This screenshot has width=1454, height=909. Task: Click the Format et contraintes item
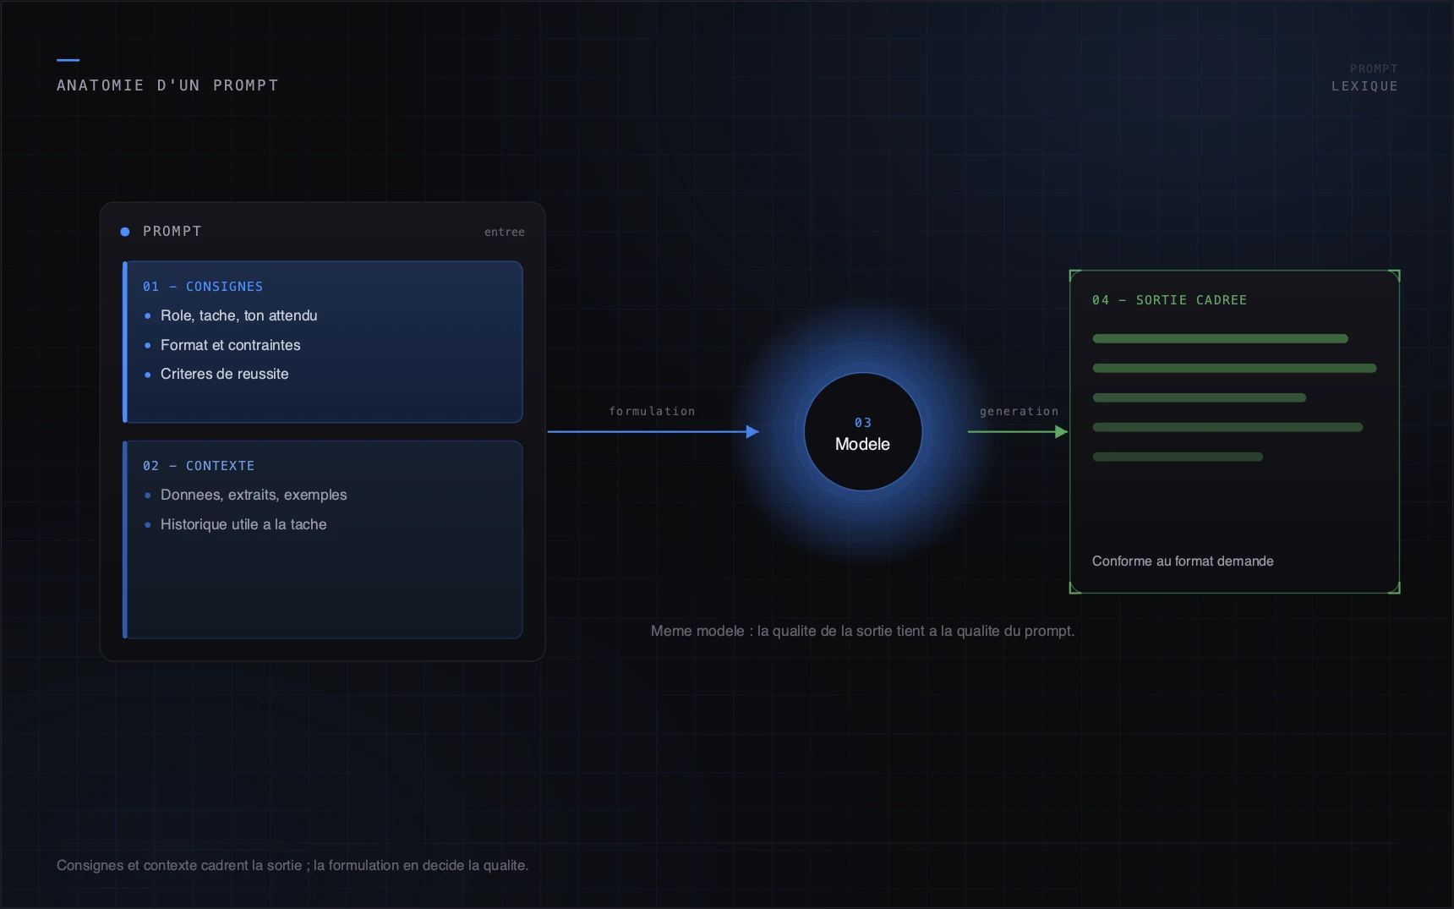[231, 345]
